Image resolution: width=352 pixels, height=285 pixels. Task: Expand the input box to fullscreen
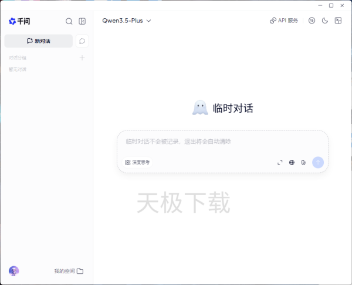(x=280, y=162)
